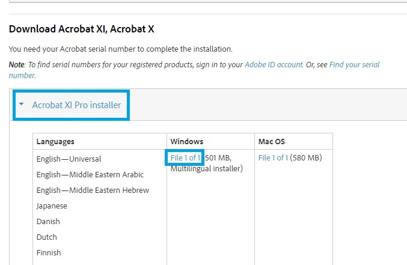Click the serial number requirement sentence
The width and height of the screenshot is (407, 265).
click(121, 49)
